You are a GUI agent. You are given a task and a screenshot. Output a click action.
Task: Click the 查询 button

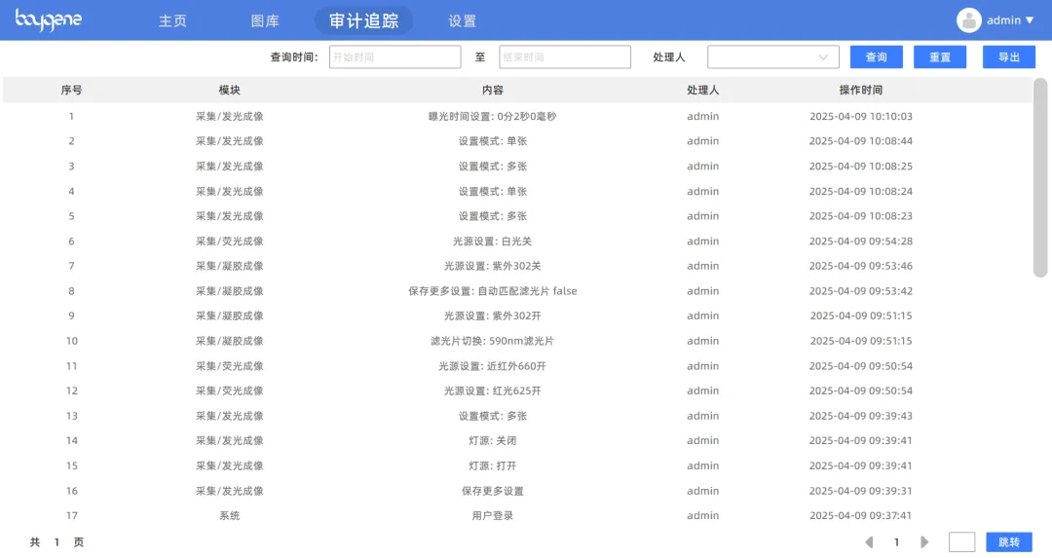click(x=876, y=57)
